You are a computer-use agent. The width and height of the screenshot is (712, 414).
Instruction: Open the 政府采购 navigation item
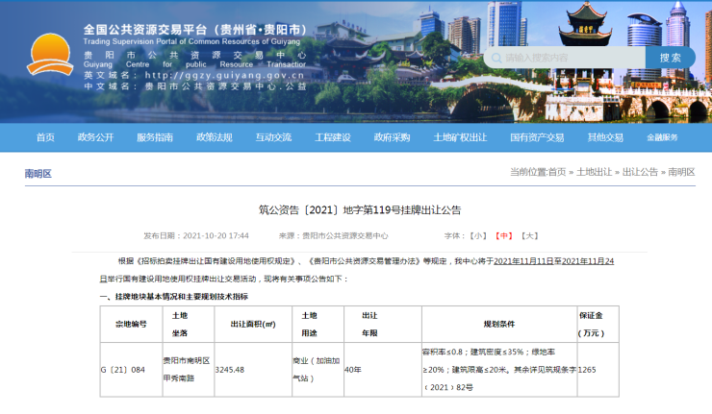click(392, 137)
